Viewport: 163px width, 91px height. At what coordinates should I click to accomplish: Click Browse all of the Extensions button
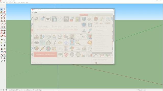pos(45,54)
